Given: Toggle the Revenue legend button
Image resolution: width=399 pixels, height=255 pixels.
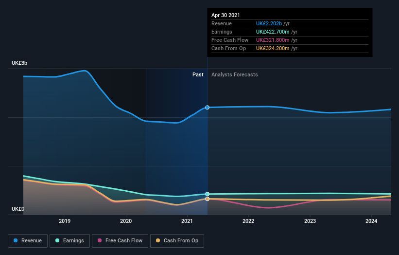Looking at the screenshot, I should tap(28, 241).
